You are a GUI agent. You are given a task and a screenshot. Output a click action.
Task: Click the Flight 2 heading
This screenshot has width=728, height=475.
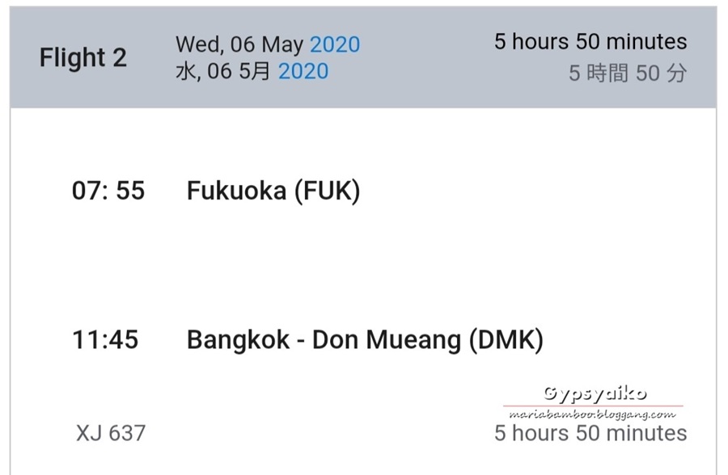point(83,58)
